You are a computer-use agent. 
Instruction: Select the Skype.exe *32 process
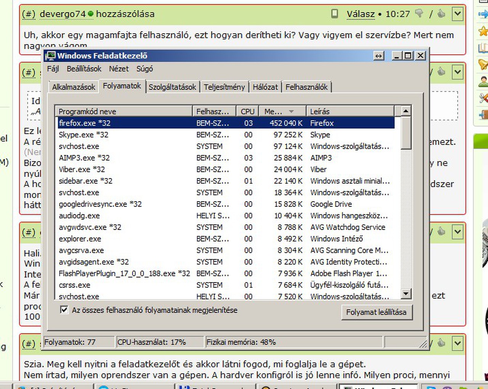pyautogui.click(x=225, y=135)
